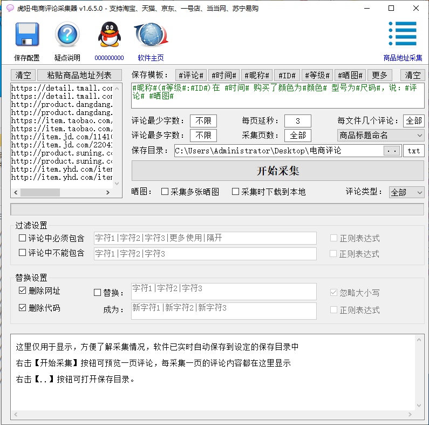Click the floppy disk save config icon
Viewport: 429px width, 425px height.
pyautogui.click(x=27, y=36)
